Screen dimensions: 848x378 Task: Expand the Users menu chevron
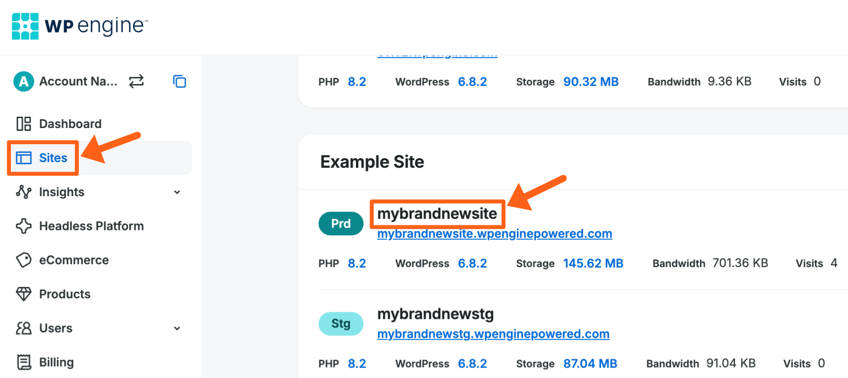click(177, 328)
